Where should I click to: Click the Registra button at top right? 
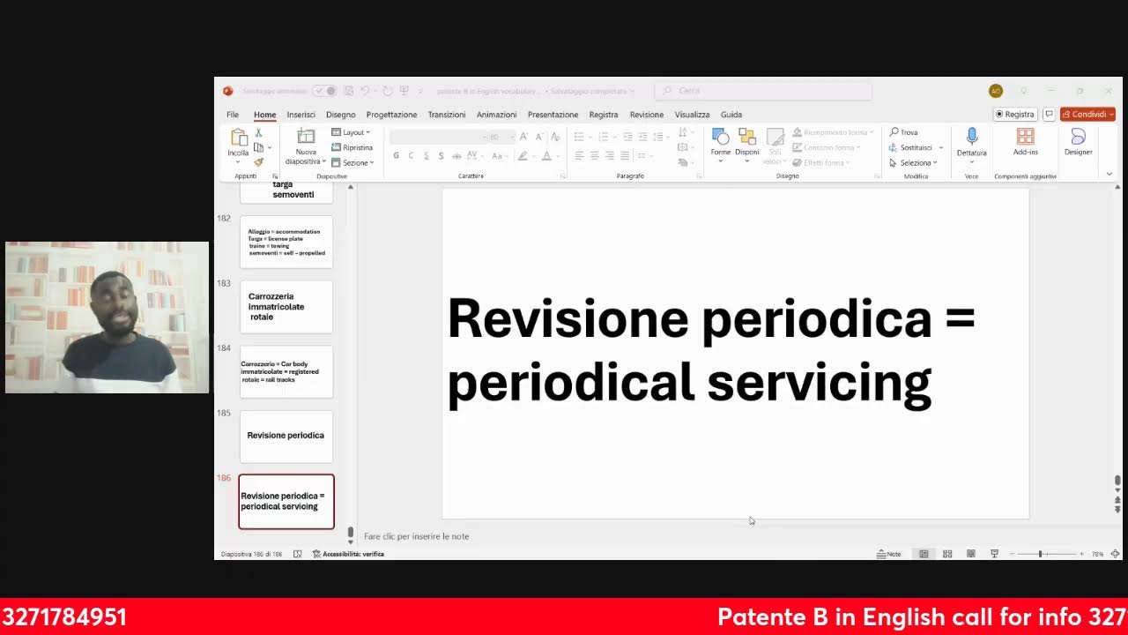(x=1014, y=114)
